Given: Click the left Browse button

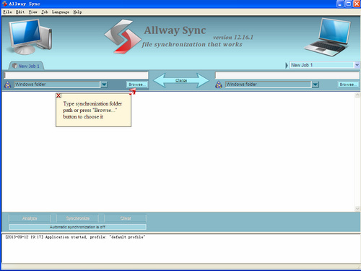Looking at the screenshot, I should (x=136, y=85).
